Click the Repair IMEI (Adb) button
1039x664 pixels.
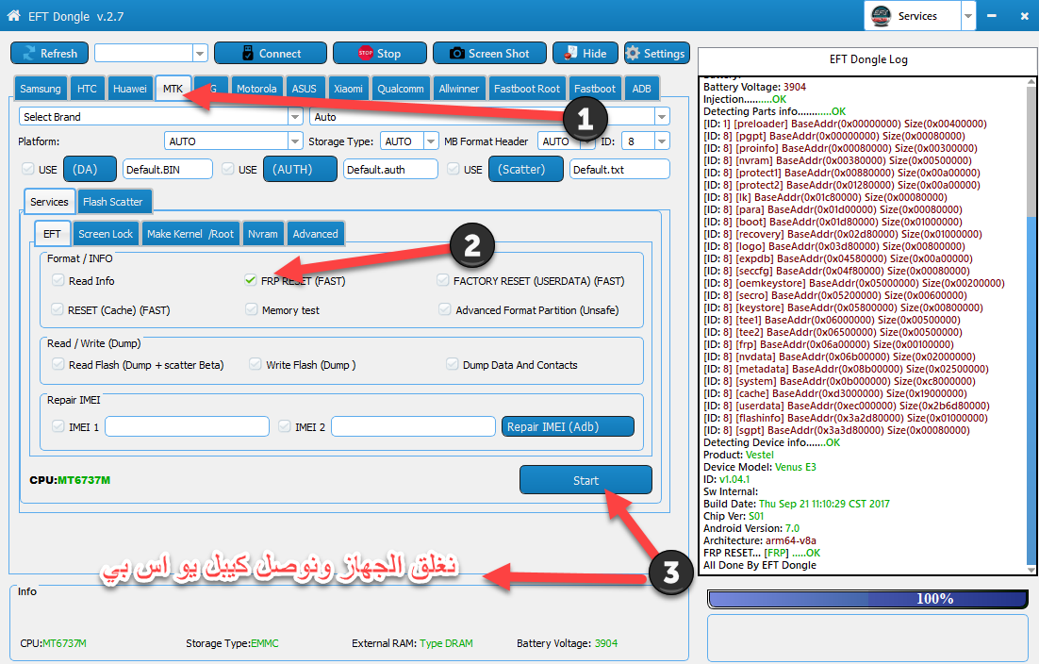(x=568, y=426)
